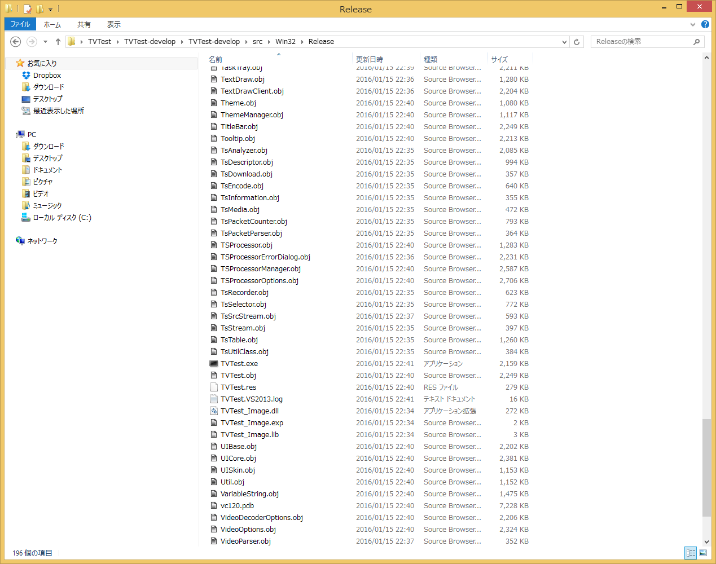The image size is (716, 564).
Task: Open recent locations dropdown arrow
Action: point(45,42)
